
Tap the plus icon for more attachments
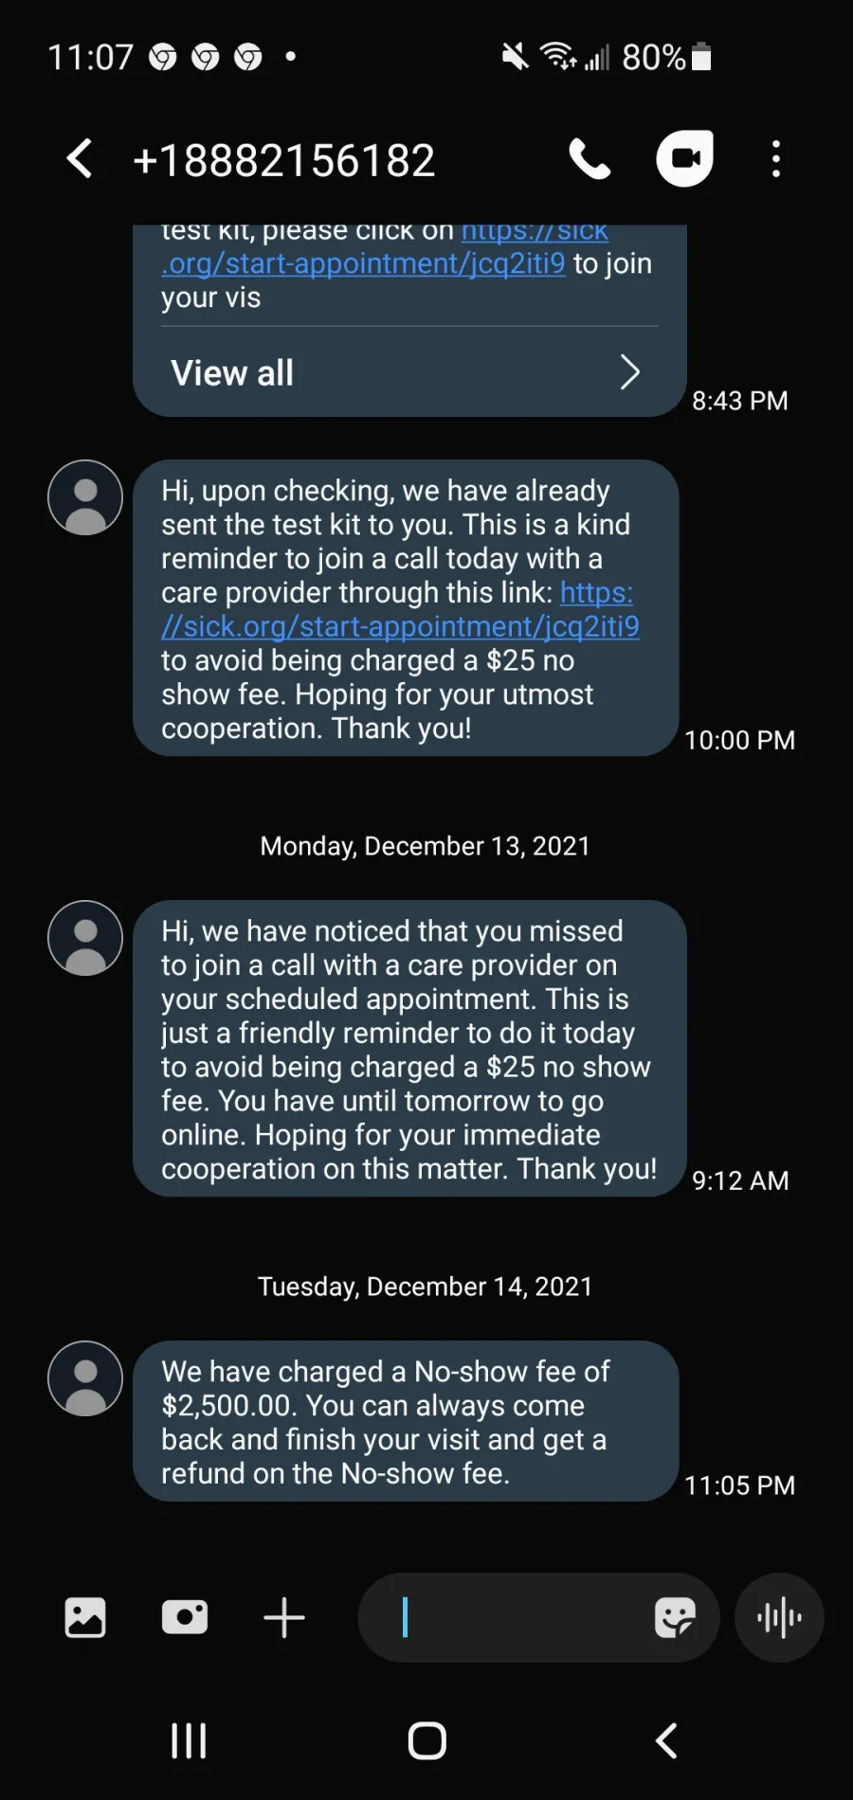click(284, 1617)
